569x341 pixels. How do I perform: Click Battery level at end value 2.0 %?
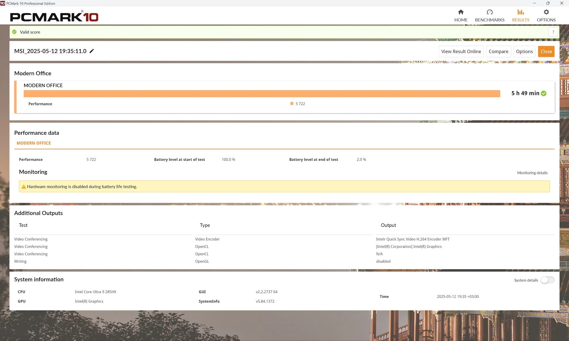(x=361, y=160)
